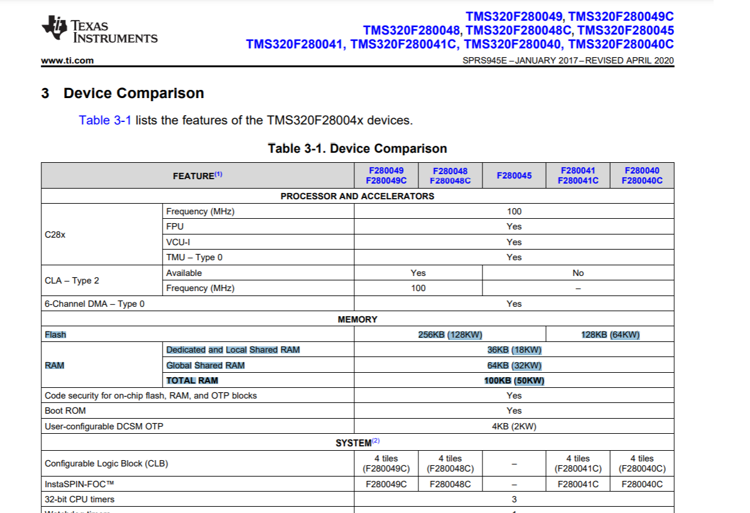Click the 'InstaSPIN-FOC™' row label
Image resolution: width=750 pixels, height=513 pixels.
[79, 484]
